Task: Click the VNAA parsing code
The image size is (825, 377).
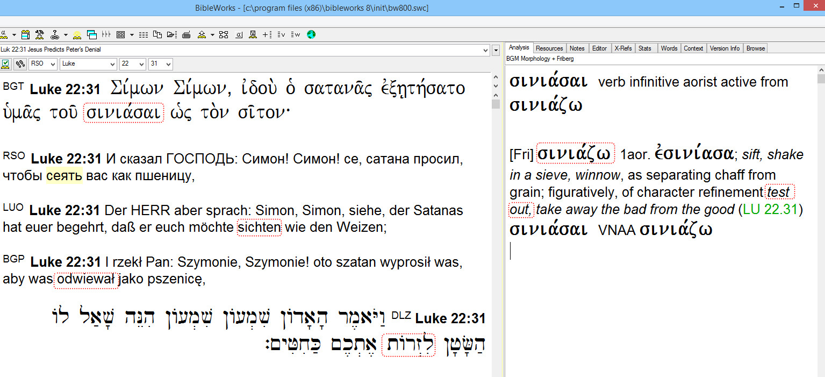Action: click(616, 231)
